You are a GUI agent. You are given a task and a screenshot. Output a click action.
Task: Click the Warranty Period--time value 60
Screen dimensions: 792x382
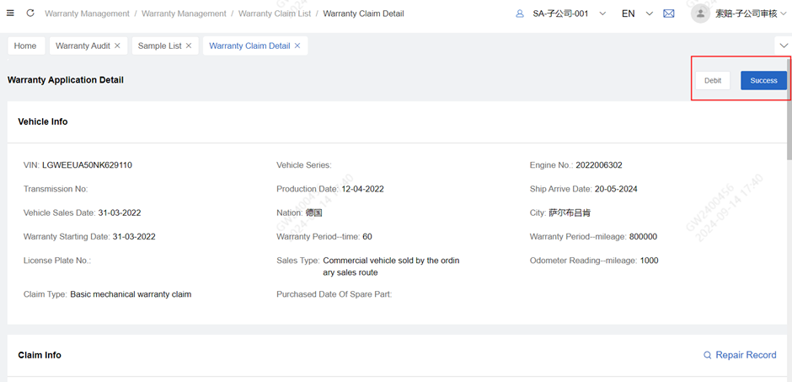(367, 236)
